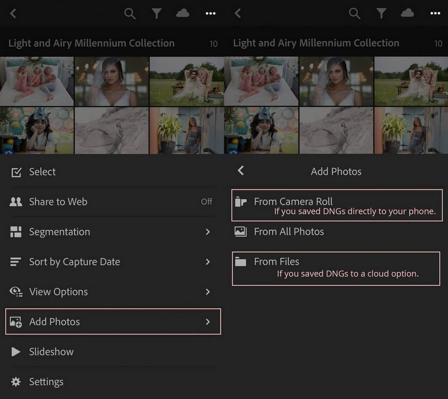Image resolution: width=448 pixels, height=399 pixels.
Task: Expand the Segmentation submenu chevron
Action: pyautogui.click(x=208, y=232)
